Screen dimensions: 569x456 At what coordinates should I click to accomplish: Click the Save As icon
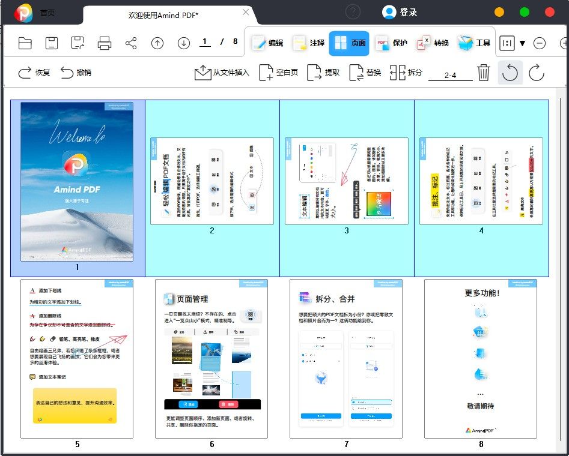click(78, 43)
